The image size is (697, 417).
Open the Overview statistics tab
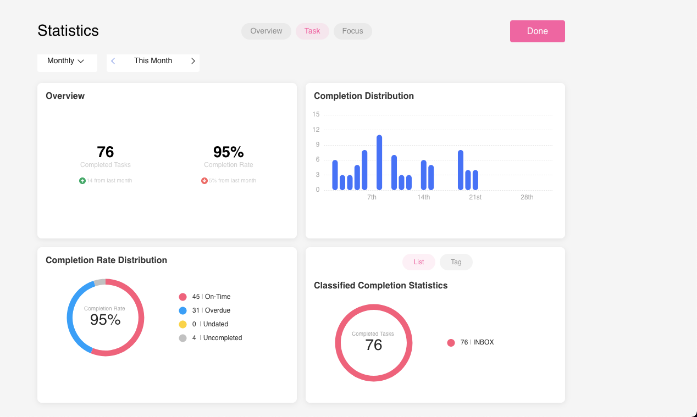266,31
